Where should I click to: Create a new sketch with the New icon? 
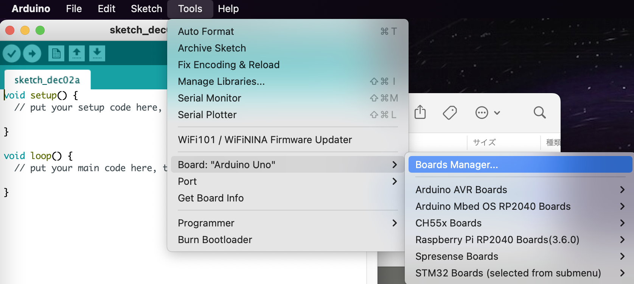pos(56,53)
